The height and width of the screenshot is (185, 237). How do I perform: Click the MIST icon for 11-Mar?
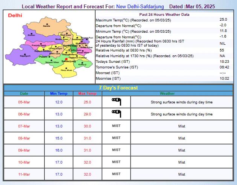[x=116, y=174]
